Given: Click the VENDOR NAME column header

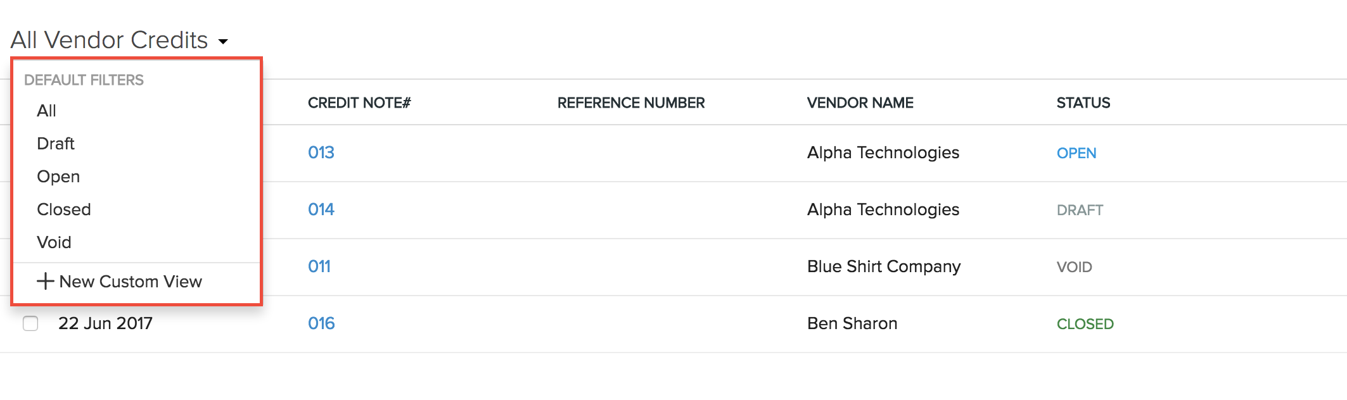Looking at the screenshot, I should click(x=860, y=103).
